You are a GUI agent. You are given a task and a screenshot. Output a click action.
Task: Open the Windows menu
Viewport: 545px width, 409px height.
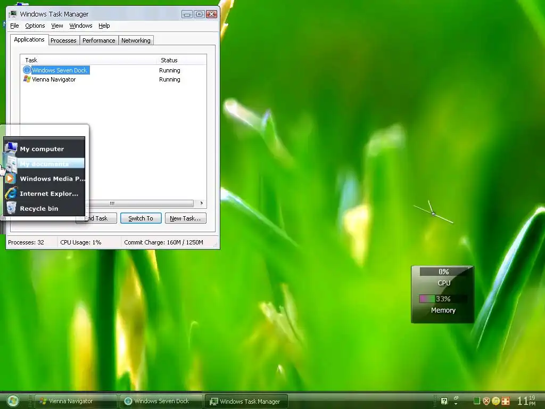point(81,26)
